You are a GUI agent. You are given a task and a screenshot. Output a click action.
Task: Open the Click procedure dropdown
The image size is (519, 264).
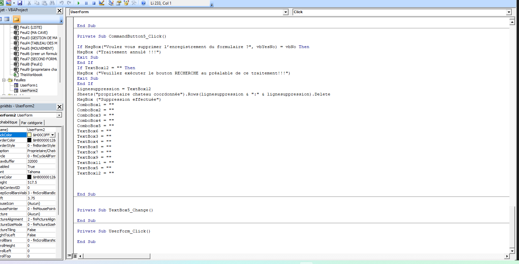tap(509, 12)
